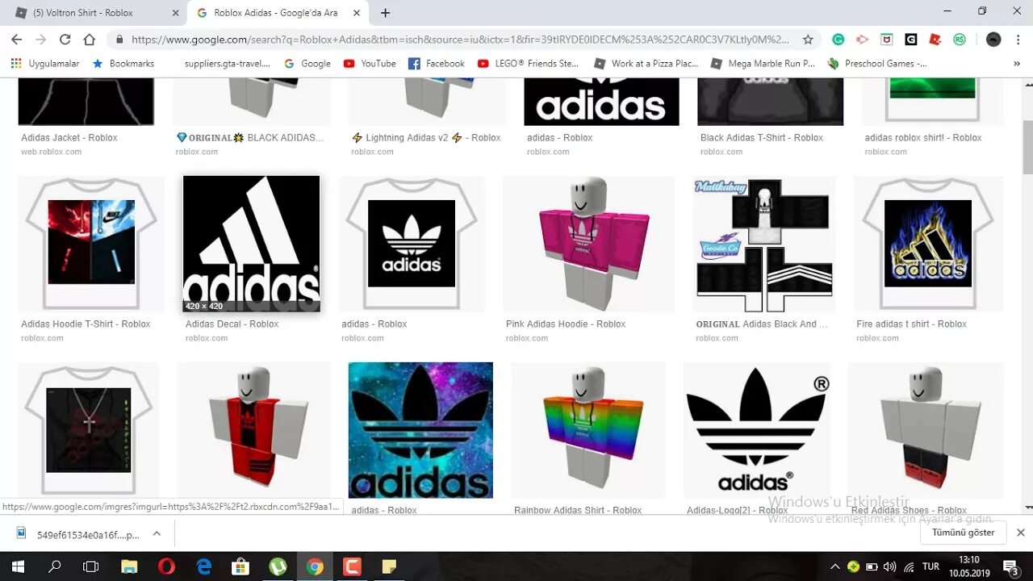This screenshot has width=1033, height=581.
Task: Open the Facebook bookmark
Action: tap(437, 63)
